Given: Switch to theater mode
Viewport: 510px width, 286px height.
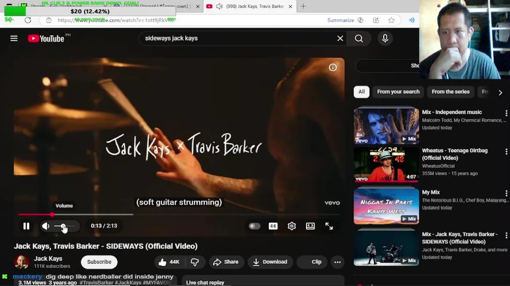Looking at the screenshot, I should coord(310,226).
